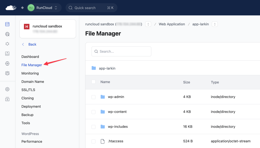
Task: Click app-larkin in the breadcrumb
Action: point(201,24)
